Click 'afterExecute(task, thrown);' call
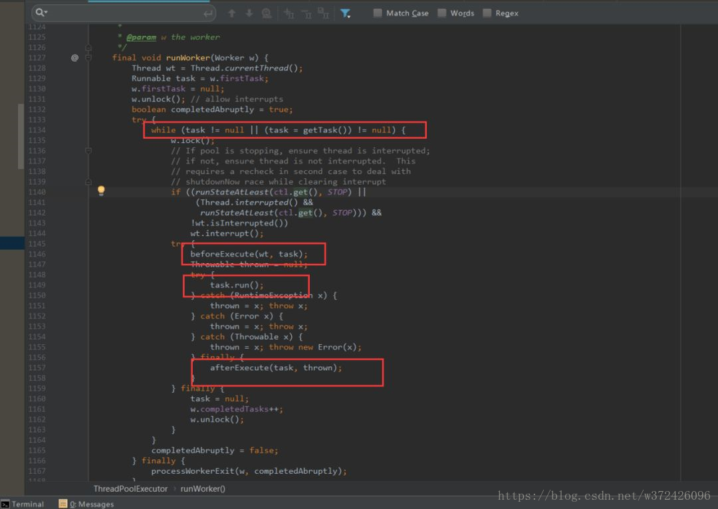 (x=276, y=367)
